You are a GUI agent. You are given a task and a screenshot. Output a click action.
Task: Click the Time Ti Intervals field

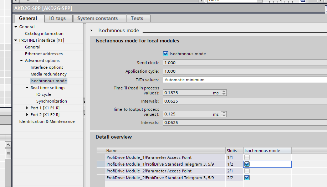[245, 101]
